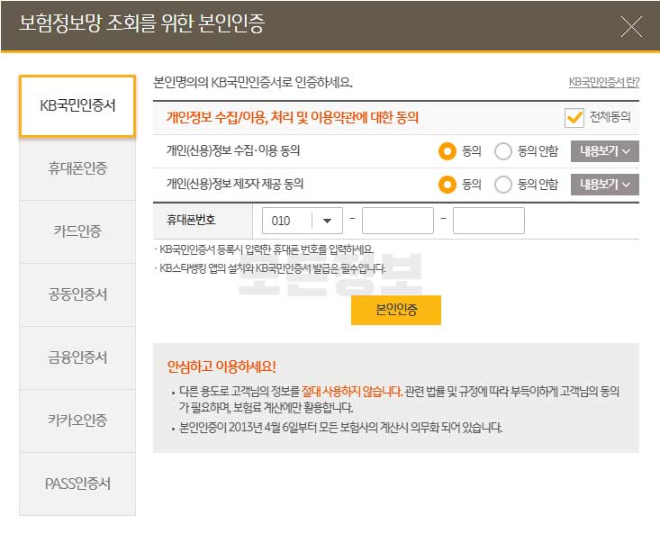Click the 본인인증 button
The width and height of the screenshot is (660, 543).
(396, 311)
